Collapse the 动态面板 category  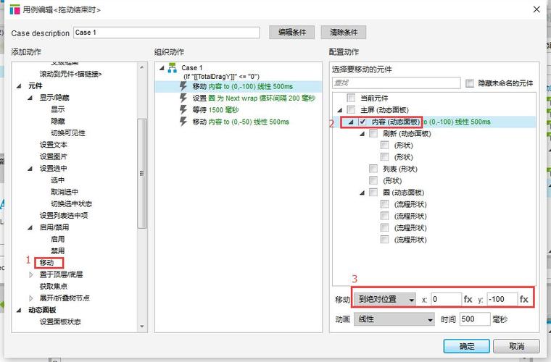click(x=19, y=310)
